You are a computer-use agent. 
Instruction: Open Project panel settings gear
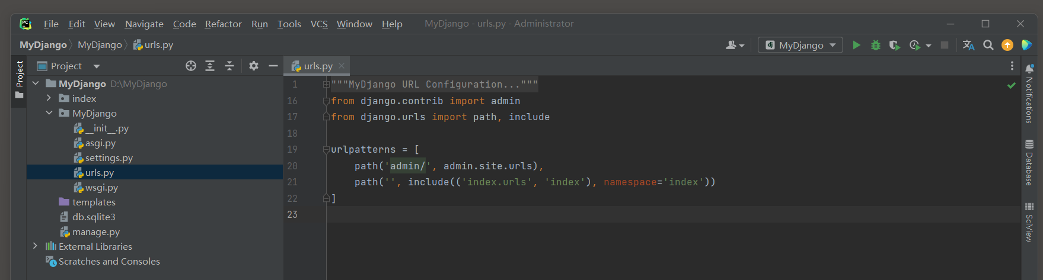coord(254,66)
